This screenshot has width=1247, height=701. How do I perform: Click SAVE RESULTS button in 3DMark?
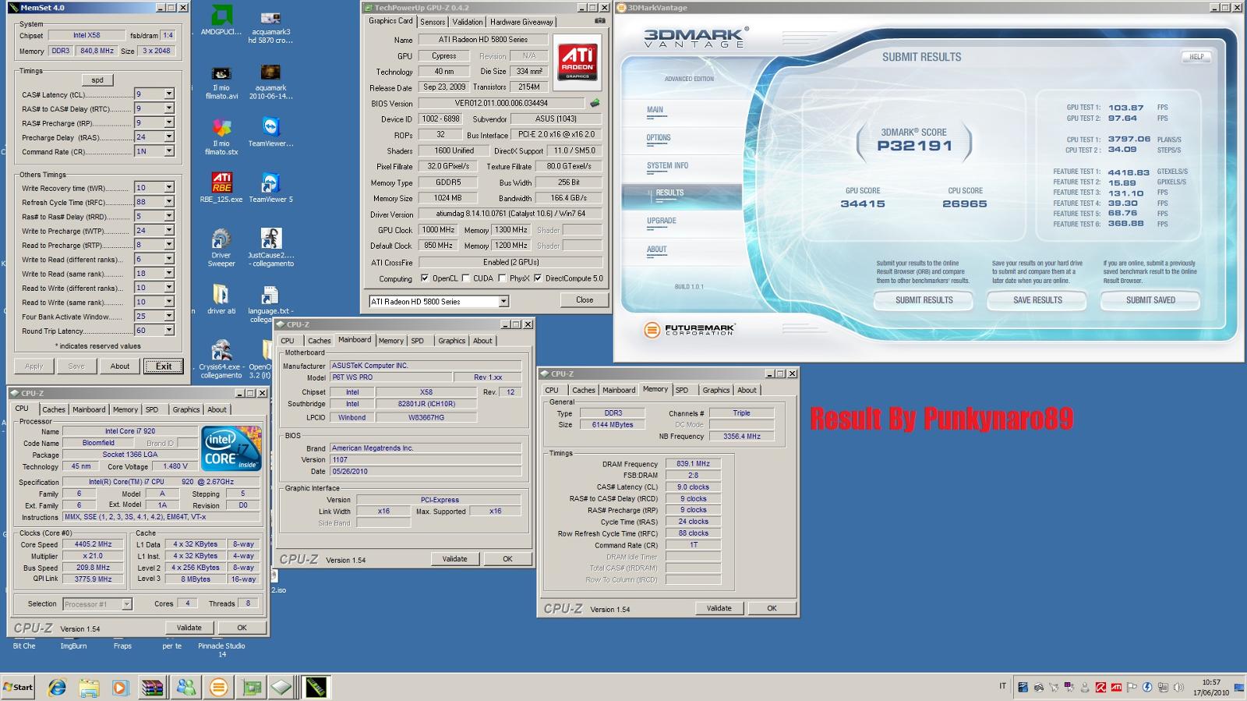1037,300
